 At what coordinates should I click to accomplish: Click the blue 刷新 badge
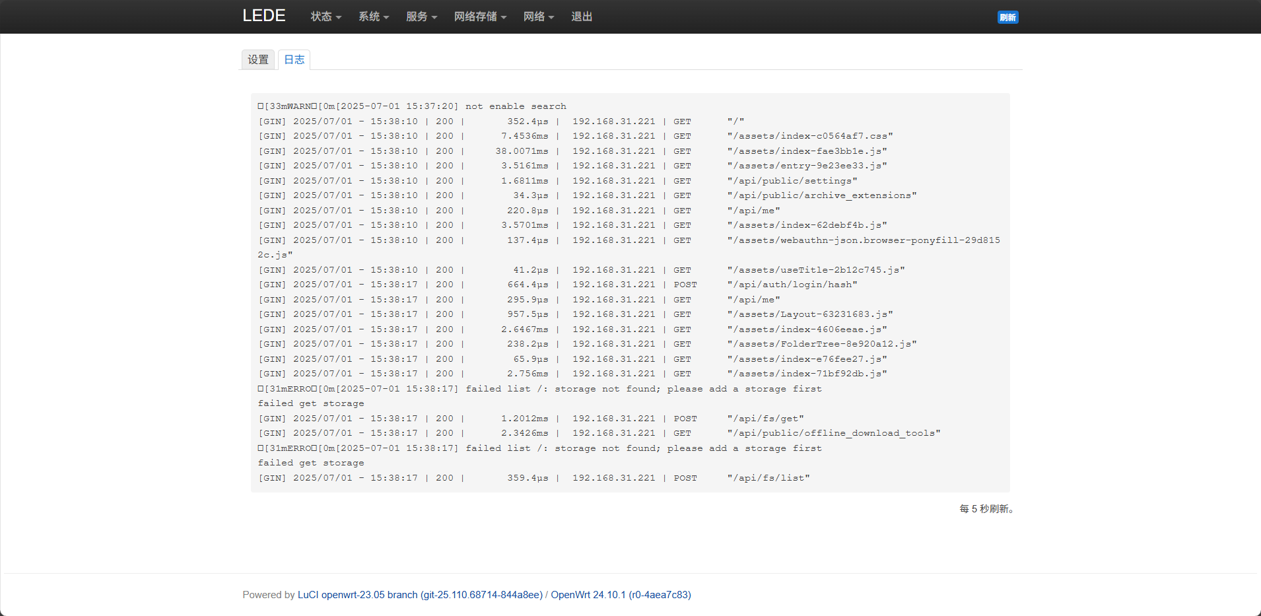click(1007, 17)
